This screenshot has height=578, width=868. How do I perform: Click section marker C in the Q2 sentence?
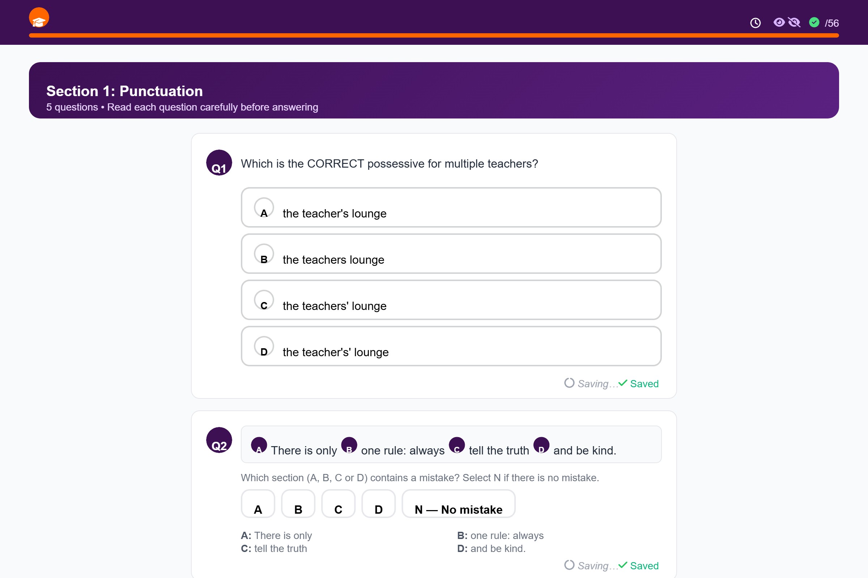[456, 445]
